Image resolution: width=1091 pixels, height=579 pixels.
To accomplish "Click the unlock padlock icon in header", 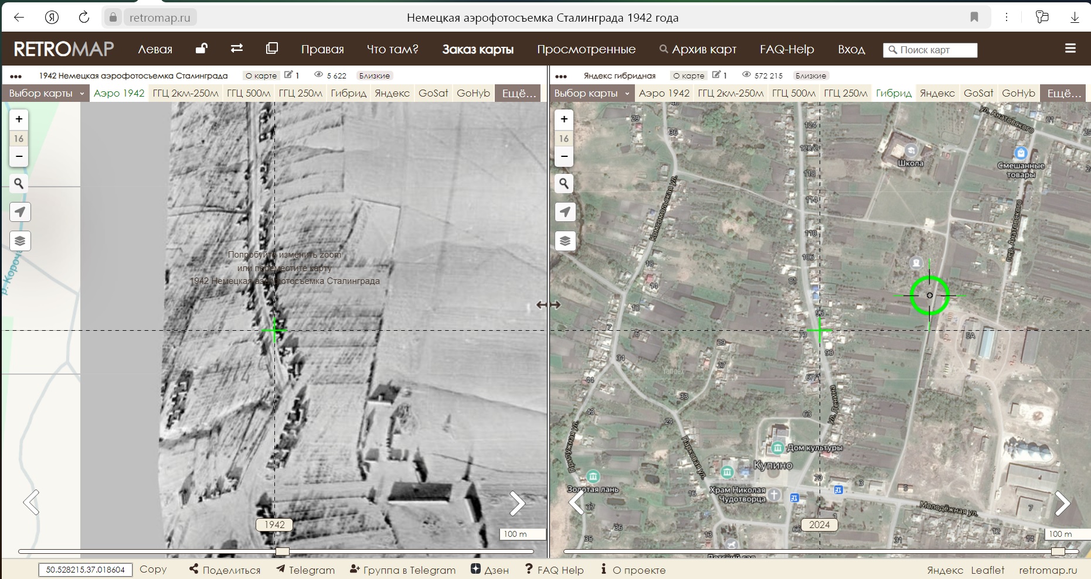I will [x=201, y=49].
